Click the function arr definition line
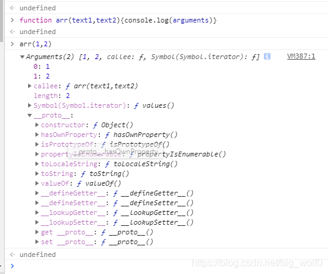 click(x=118, y=20)
